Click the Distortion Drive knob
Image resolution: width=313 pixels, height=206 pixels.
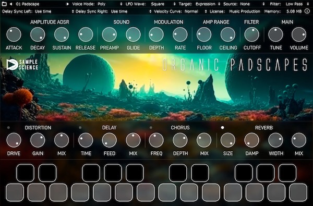click(x=14, y=140)
